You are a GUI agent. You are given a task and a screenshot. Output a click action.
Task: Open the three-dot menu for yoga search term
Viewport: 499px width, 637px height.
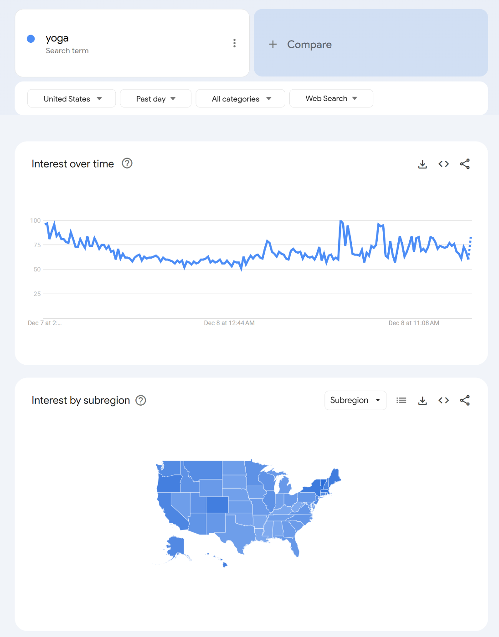(234, 43)
